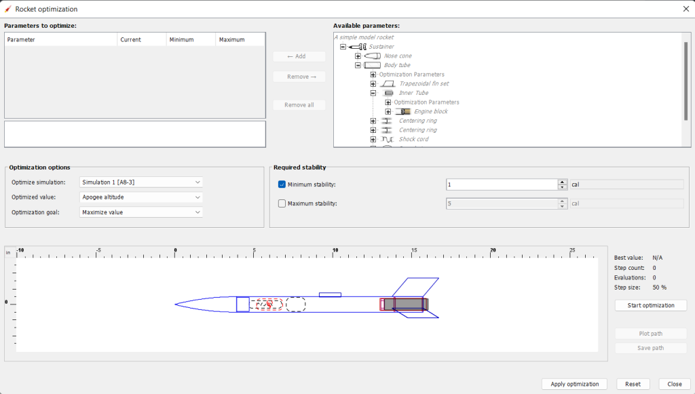Click the Minimum stability value field
The height and width of the screenshot is (394, 695).
(501, 184)
